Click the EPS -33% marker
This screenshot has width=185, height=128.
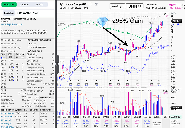111,84
